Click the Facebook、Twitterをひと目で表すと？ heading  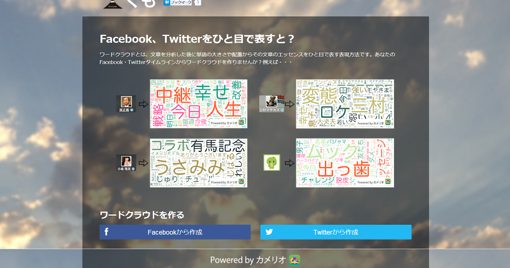(197, 39)
